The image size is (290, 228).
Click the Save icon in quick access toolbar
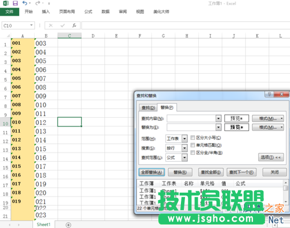(x=15, y=3)
